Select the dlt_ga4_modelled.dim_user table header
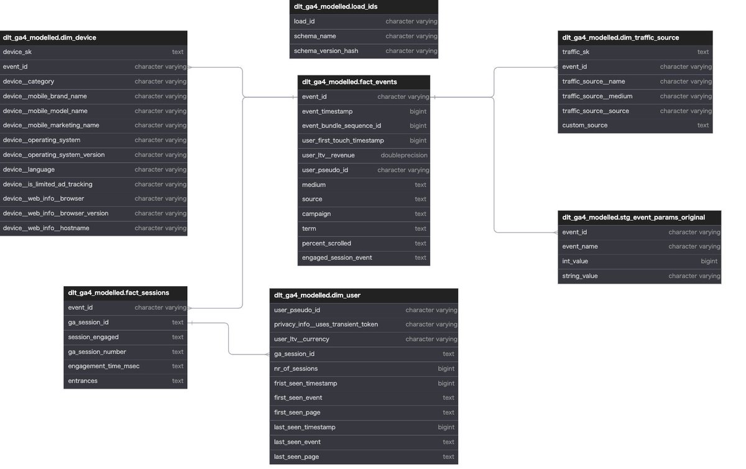This screenshot has width=746, height=469. pos(364,295)
